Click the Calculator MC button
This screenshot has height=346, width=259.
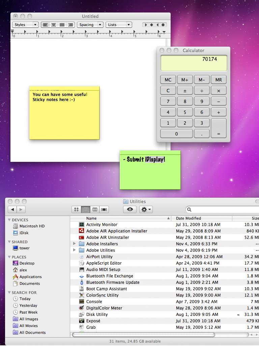click(x=168, y=80)
